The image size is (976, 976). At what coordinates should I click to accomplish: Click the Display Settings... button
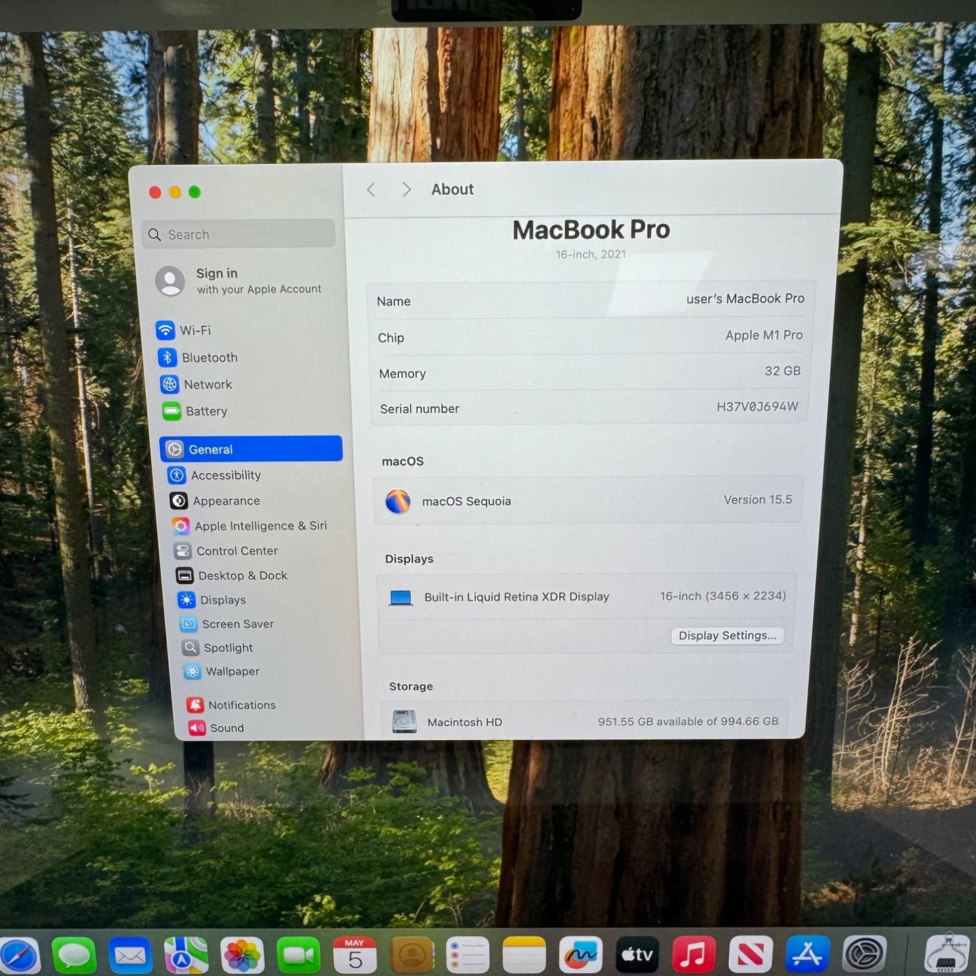point(727,636)
